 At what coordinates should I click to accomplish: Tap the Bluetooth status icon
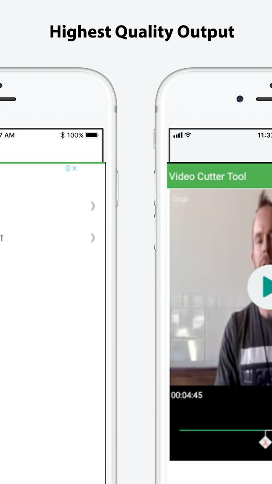point(63,135)
